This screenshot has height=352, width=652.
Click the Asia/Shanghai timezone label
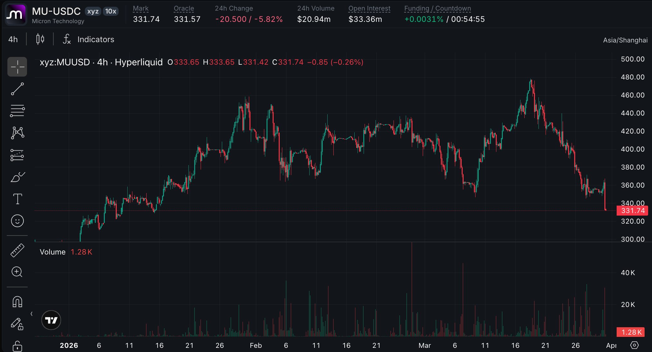click(625, 40)
